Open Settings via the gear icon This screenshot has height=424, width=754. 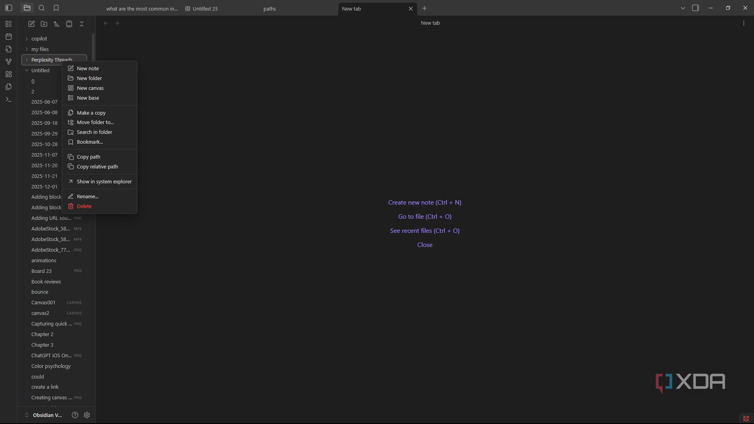[x=87, y=415]
